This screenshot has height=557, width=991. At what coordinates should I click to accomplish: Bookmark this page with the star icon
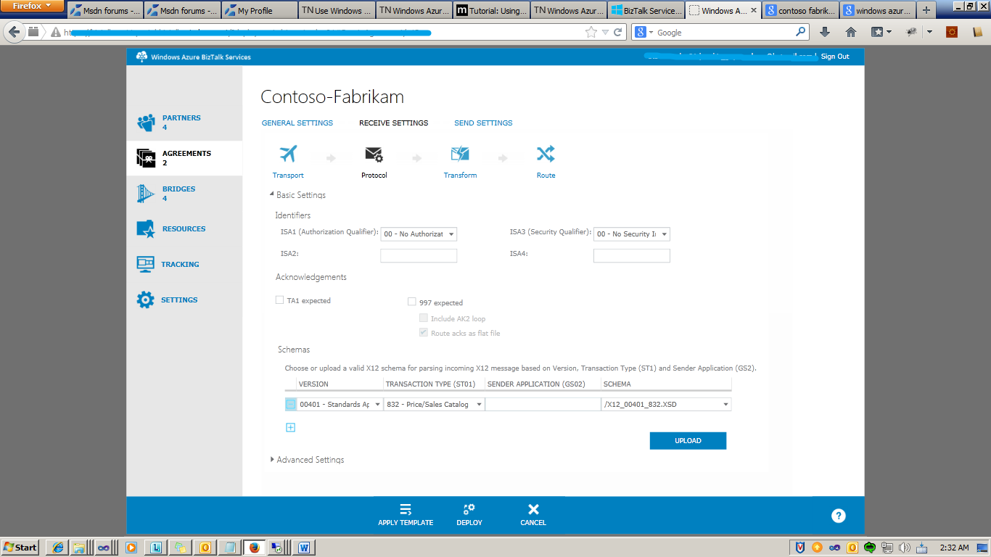[x=591, y=32]
